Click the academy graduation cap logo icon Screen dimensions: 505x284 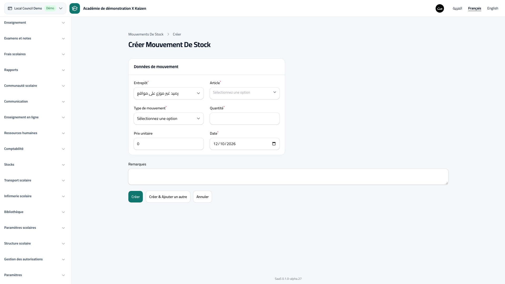coord(75,8)
